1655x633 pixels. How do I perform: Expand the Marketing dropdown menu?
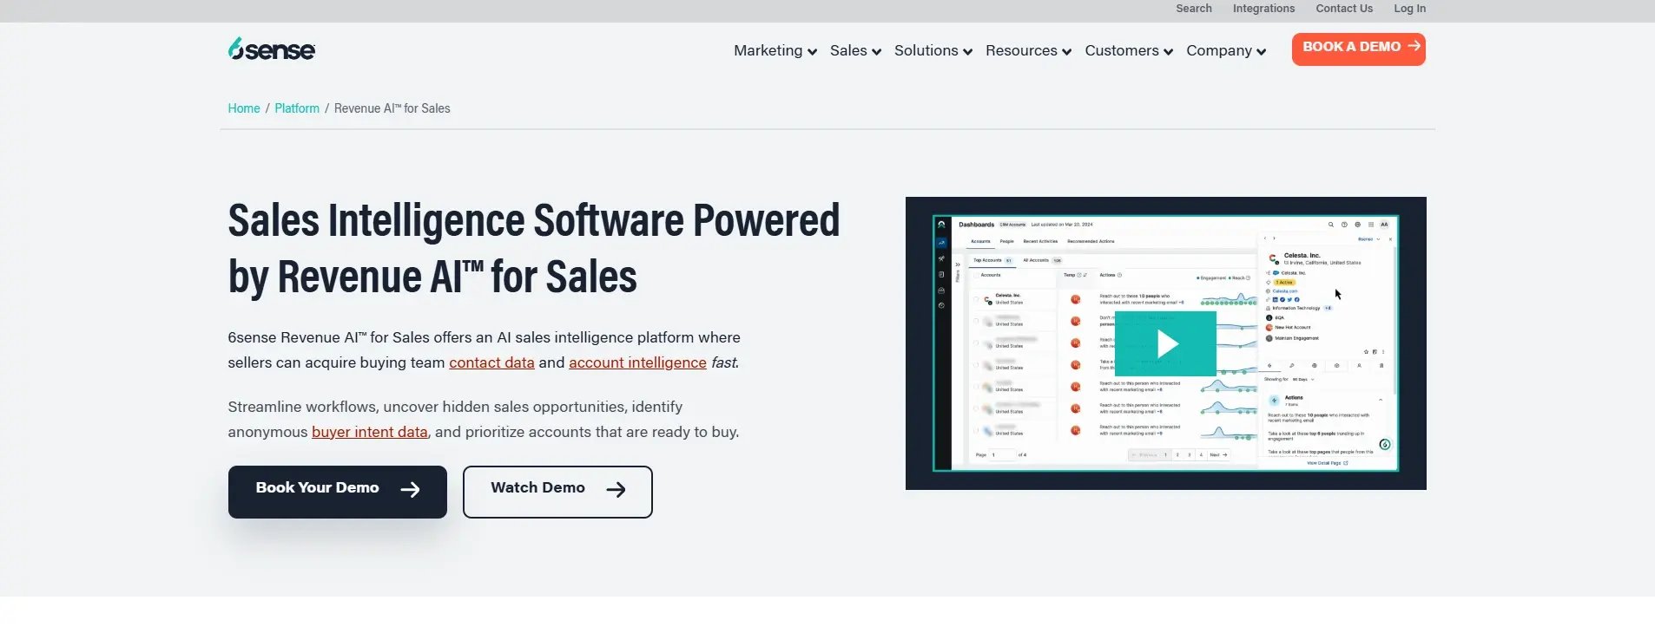[x=775, y=51]
